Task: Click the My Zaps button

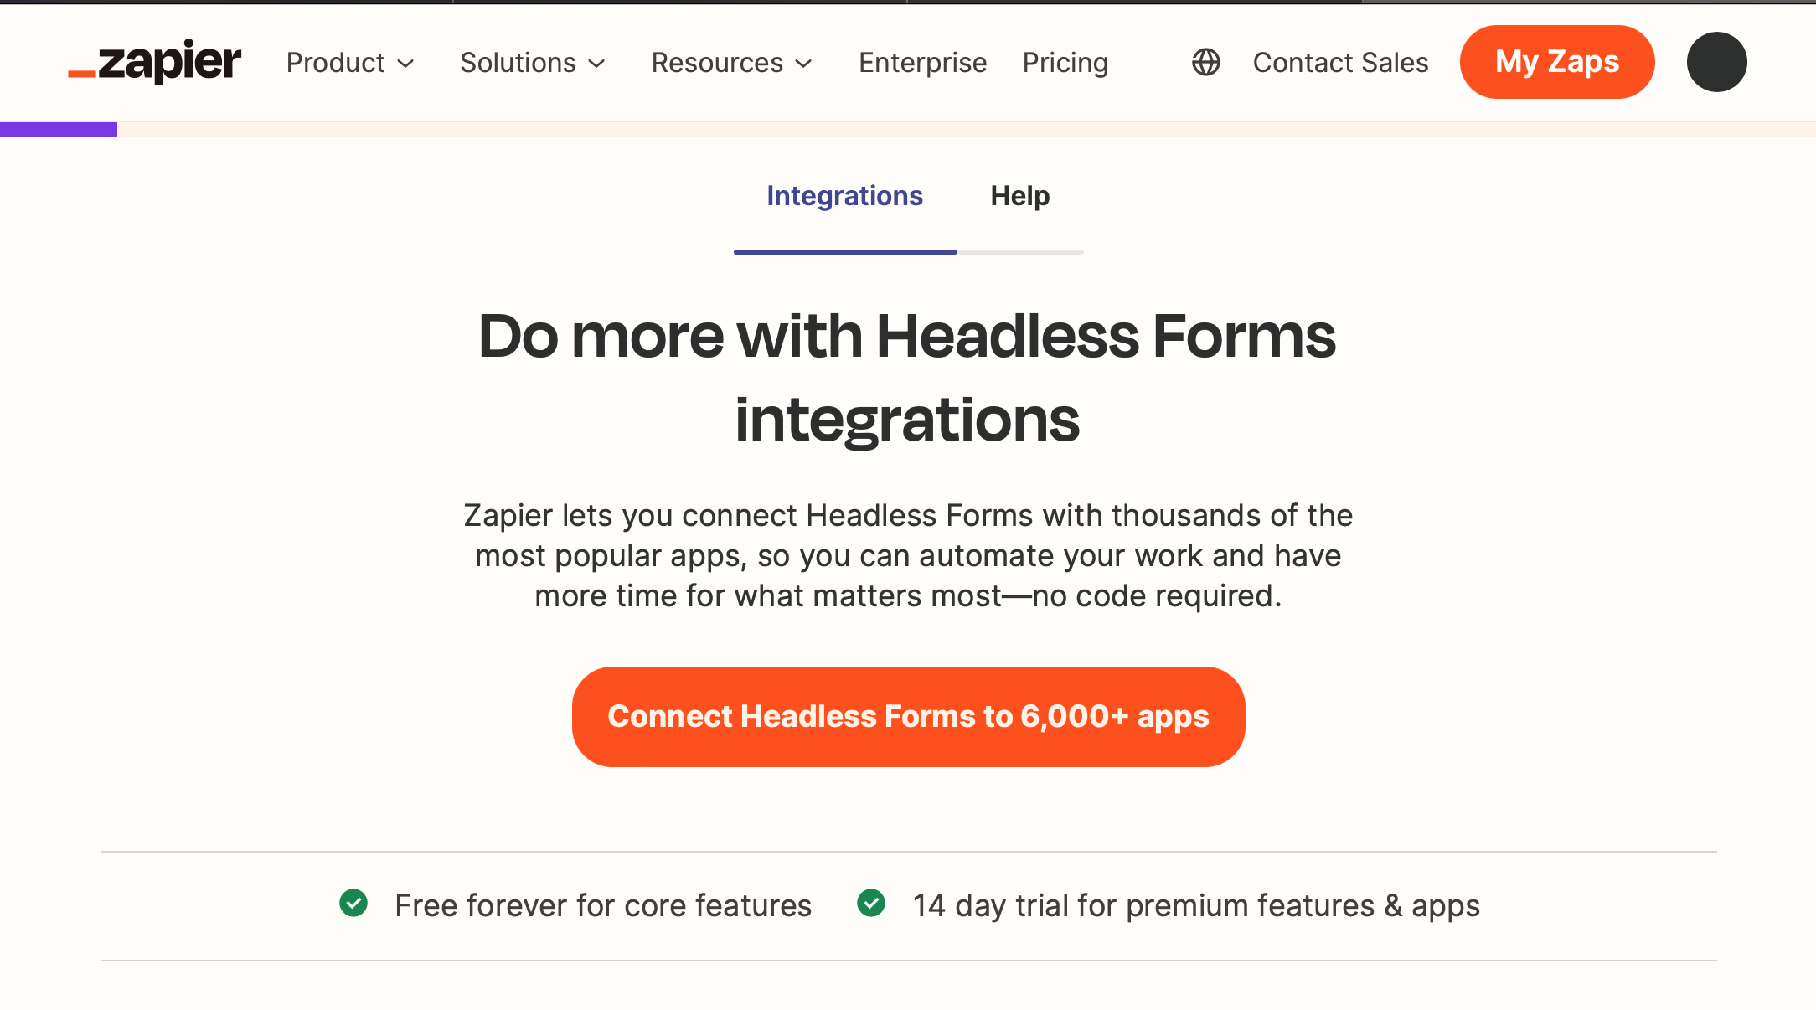Action: (x=1556, y=62)
